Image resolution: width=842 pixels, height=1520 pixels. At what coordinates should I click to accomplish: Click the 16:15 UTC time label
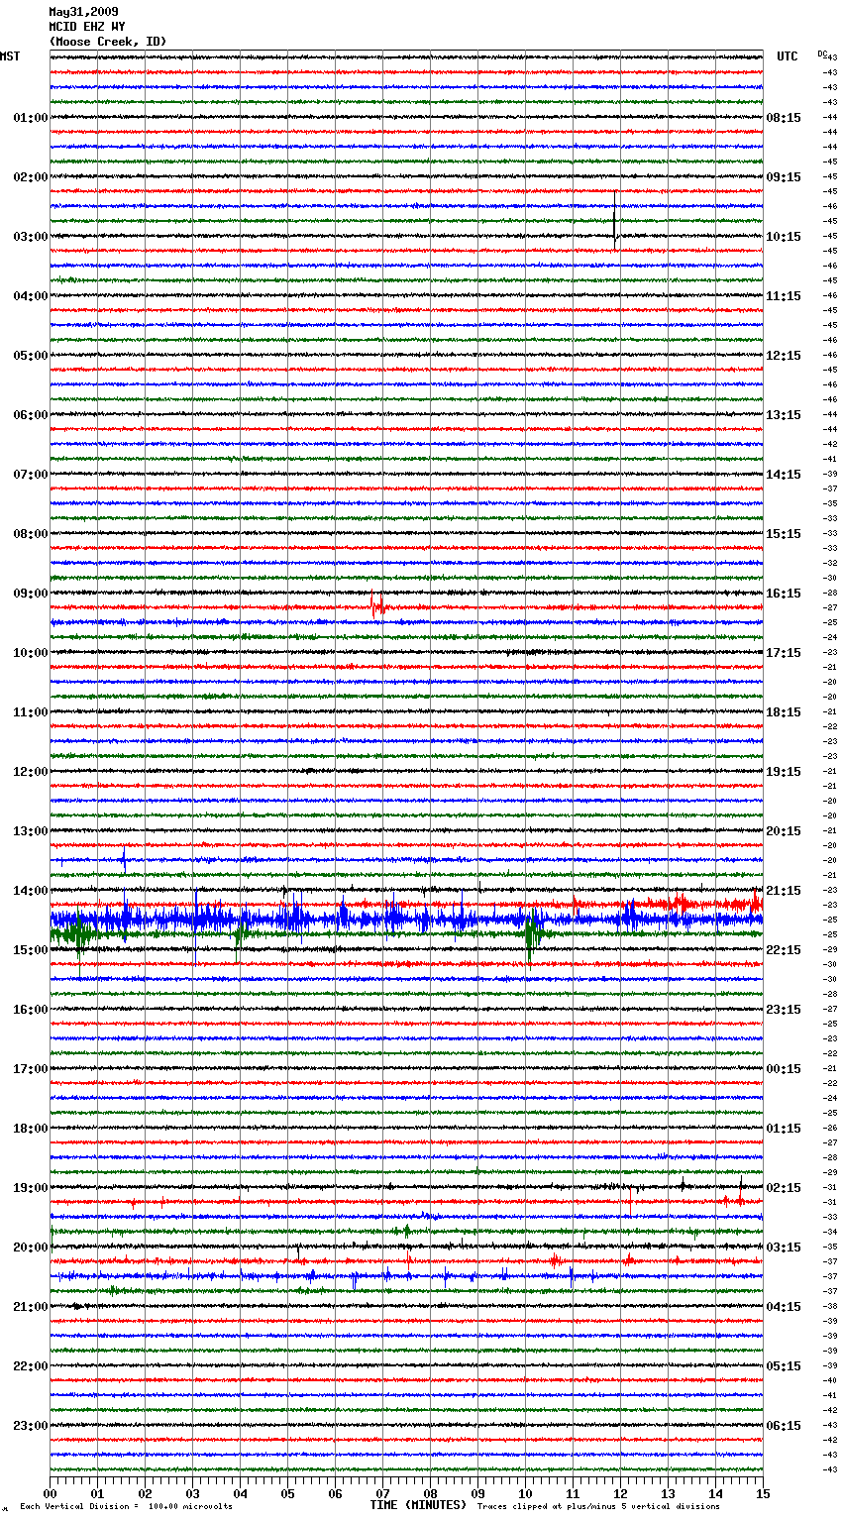tap(784, 594)
